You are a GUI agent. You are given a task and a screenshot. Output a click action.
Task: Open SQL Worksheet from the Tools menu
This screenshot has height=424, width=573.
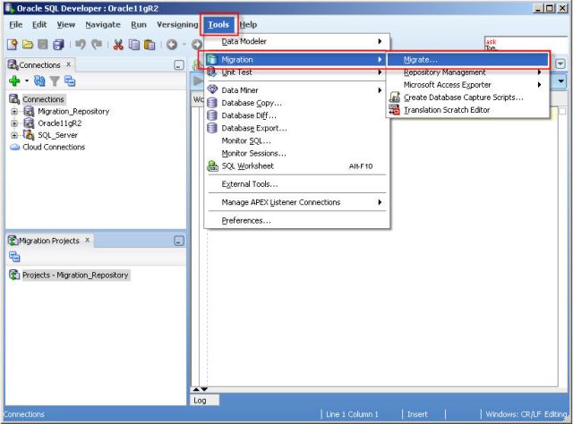click(296, 166)
